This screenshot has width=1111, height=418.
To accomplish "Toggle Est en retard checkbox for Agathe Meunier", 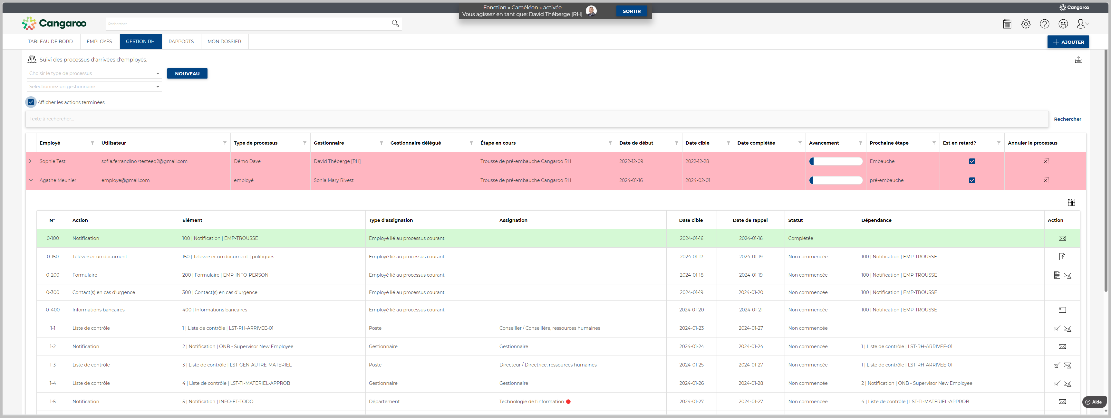I will click(x=972, y=181).
